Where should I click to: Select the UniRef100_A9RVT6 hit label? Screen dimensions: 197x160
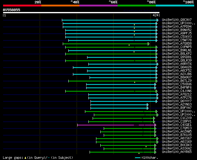click(x=177, y=64)
